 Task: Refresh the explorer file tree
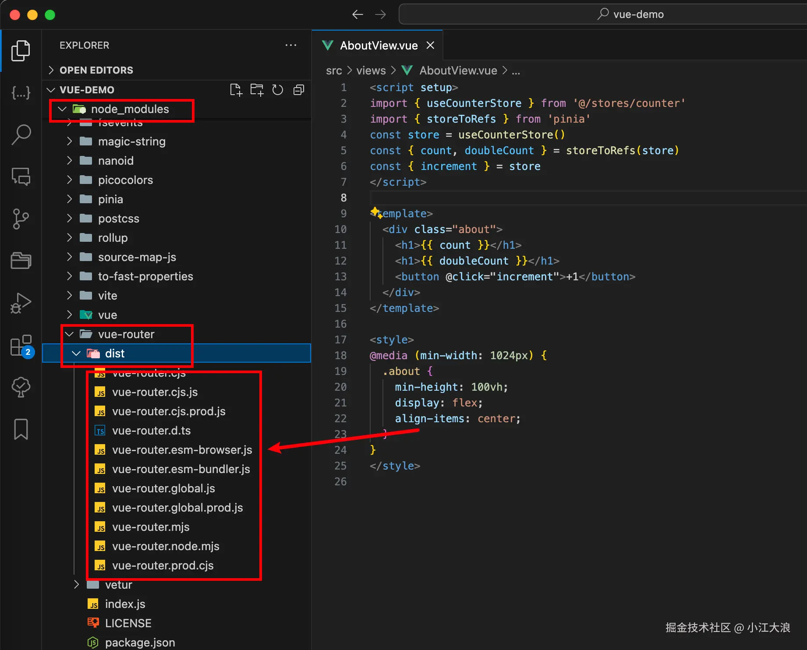pyautogui.click(x=278, y=90)
